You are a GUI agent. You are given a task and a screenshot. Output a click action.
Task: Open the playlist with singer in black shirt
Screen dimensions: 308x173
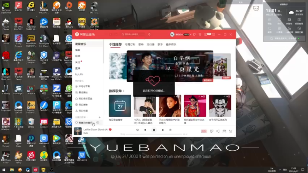click(x=145, y=107)
